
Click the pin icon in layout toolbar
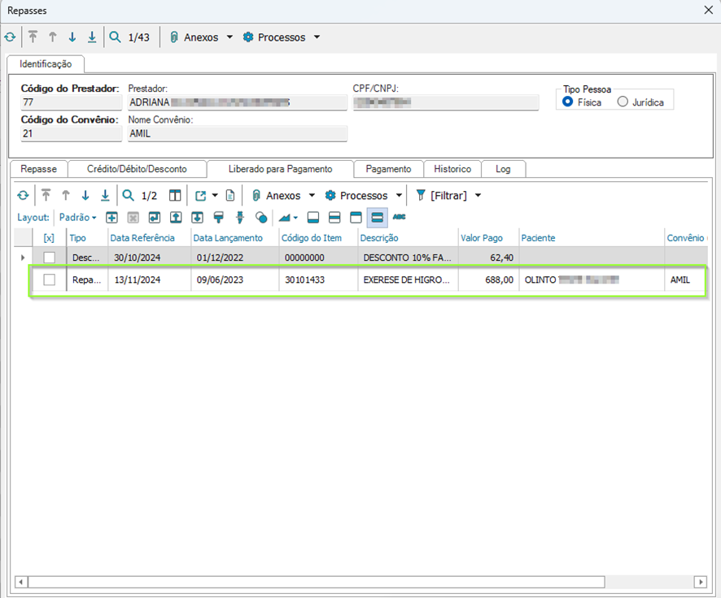(x=239, y=218)
